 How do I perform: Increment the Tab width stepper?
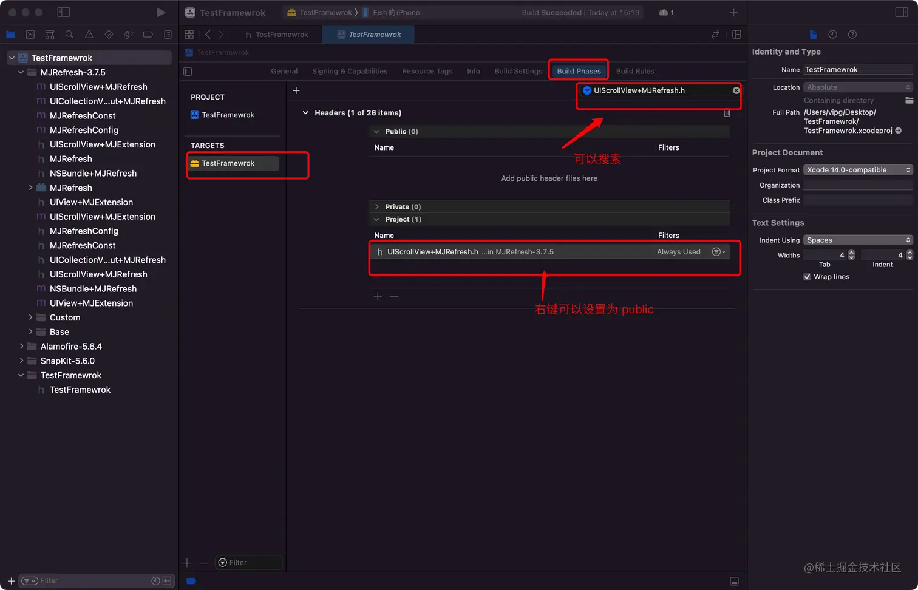pos(851,253)
